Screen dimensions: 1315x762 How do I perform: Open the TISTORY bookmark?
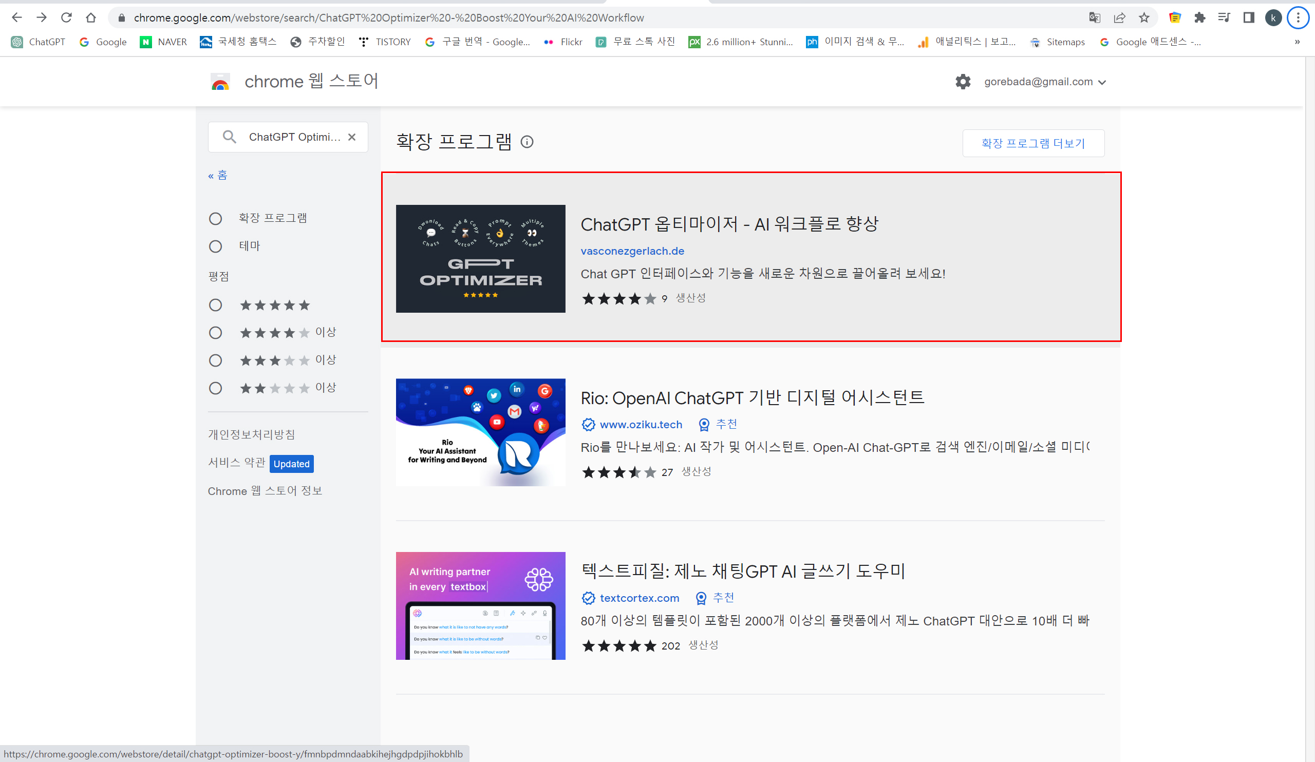pos(385,42)
